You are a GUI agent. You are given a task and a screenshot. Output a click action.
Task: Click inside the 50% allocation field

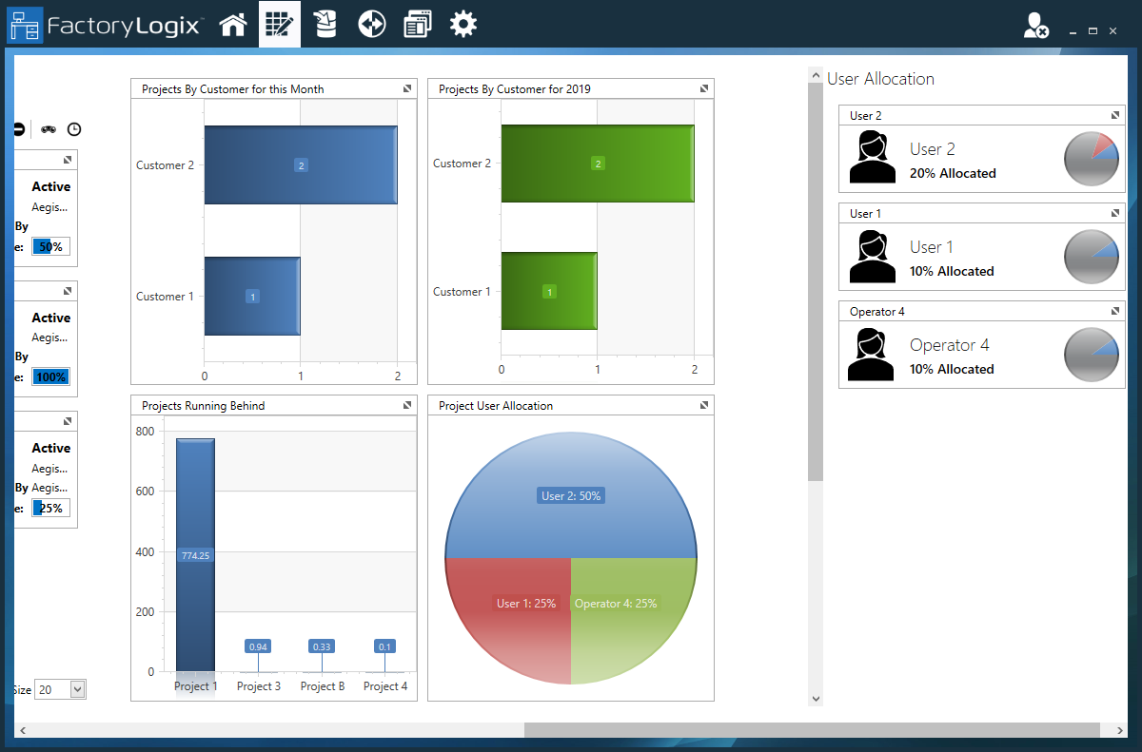click(49, 246)
